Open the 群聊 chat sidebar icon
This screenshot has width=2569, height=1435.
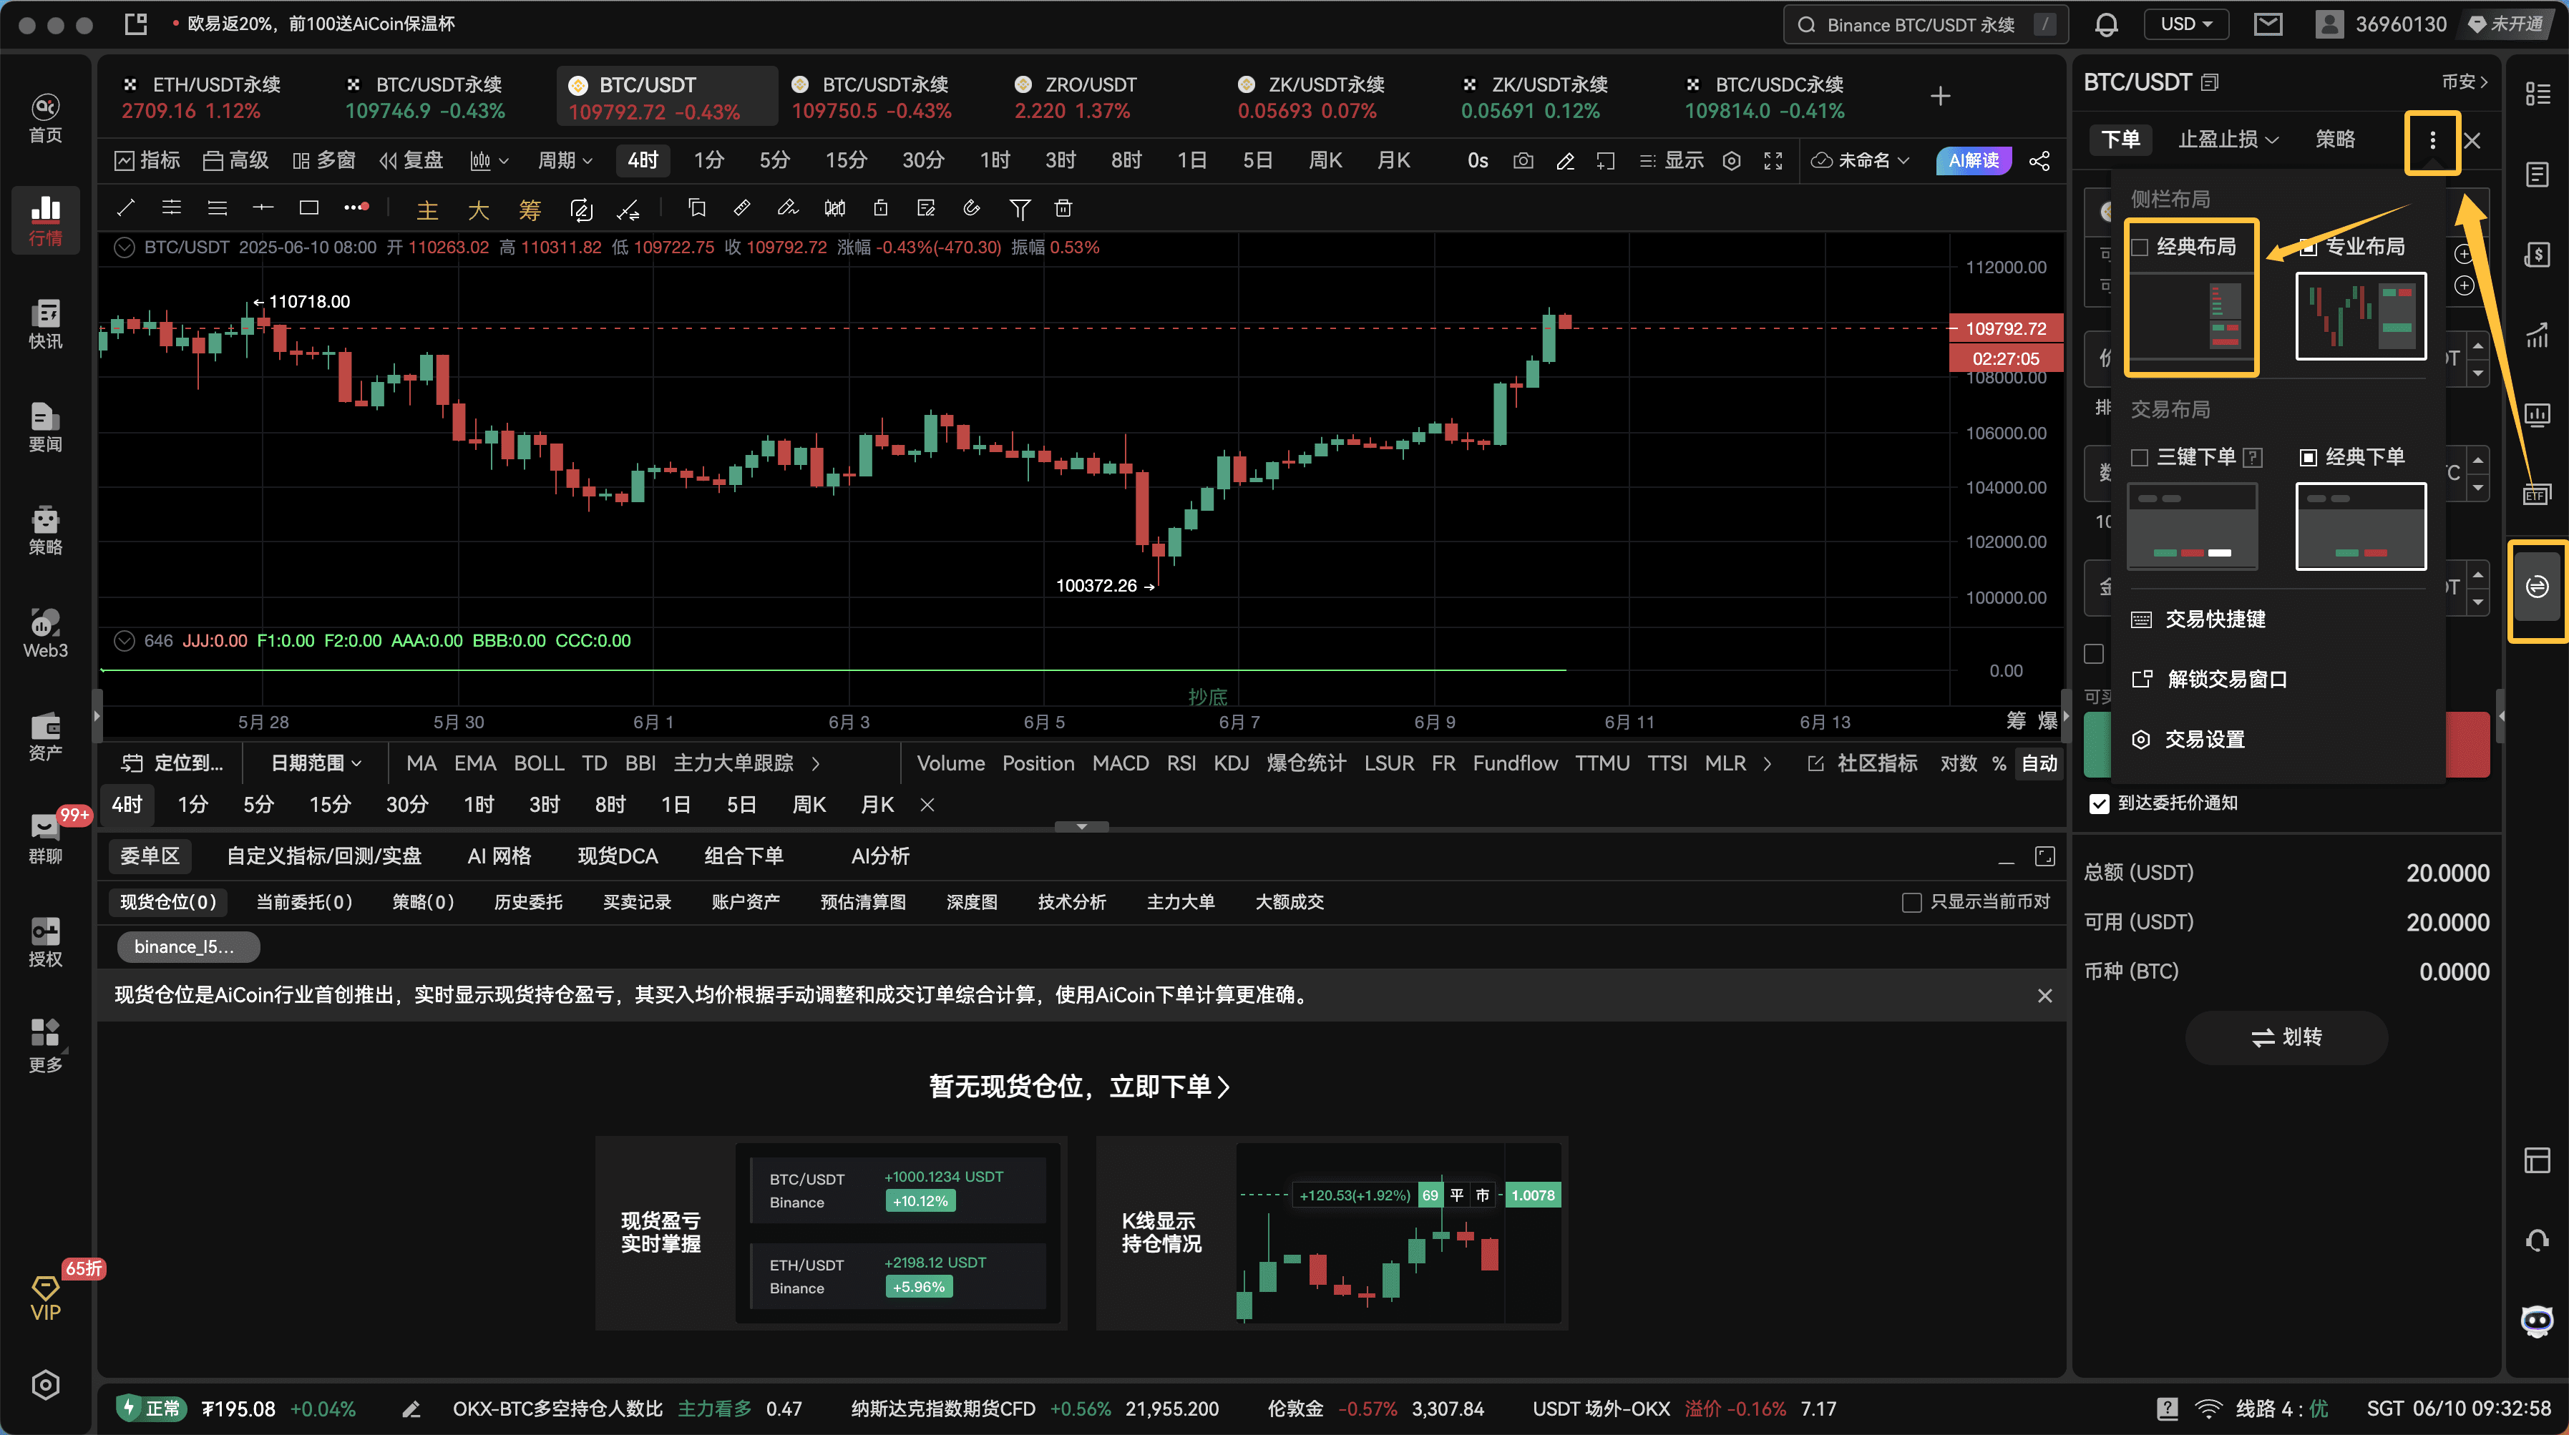pyautogui.click(x=45, y=838)
